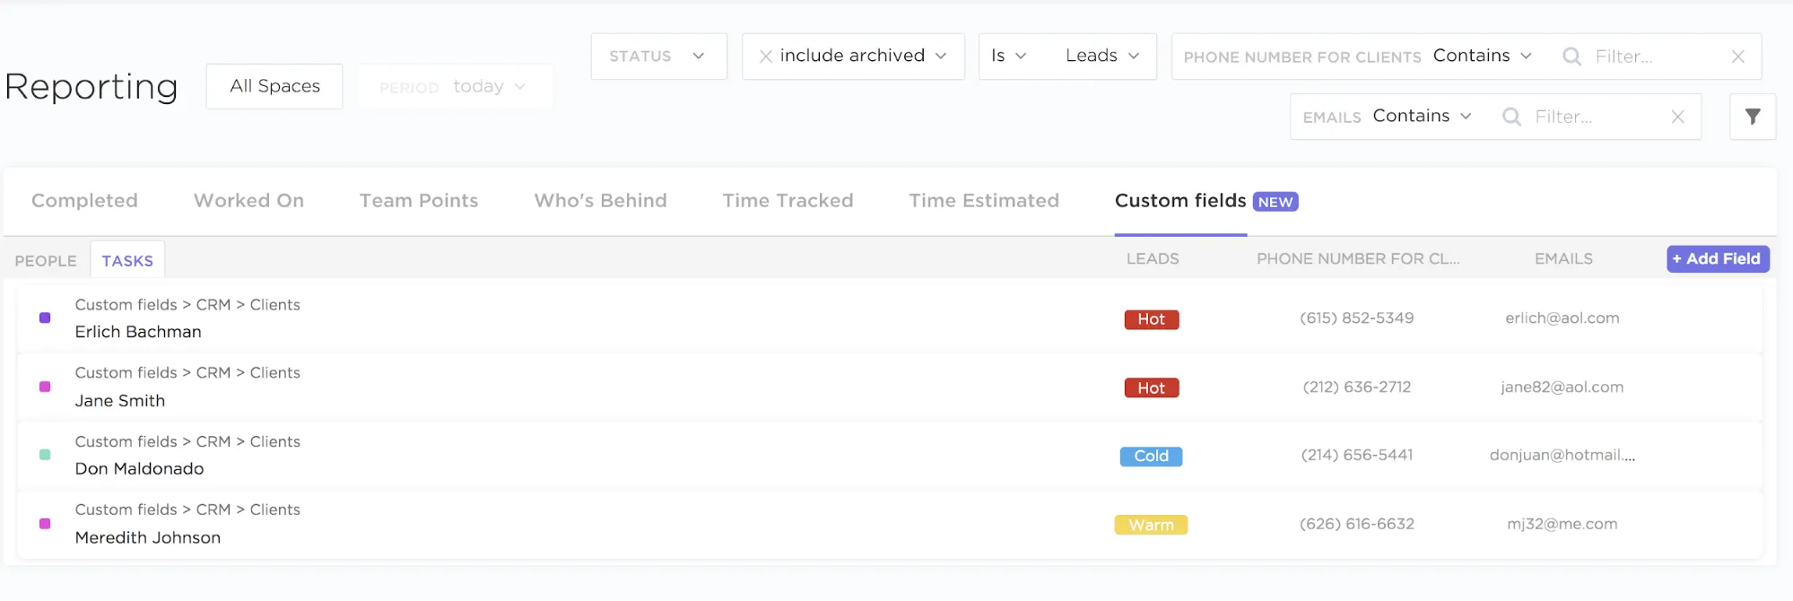1793x601 pixels.
Task: Select the TASKS sub-tab
Action: tap(127, 261)
